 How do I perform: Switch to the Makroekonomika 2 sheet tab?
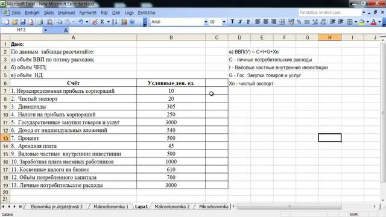click(x=172, y=207)
